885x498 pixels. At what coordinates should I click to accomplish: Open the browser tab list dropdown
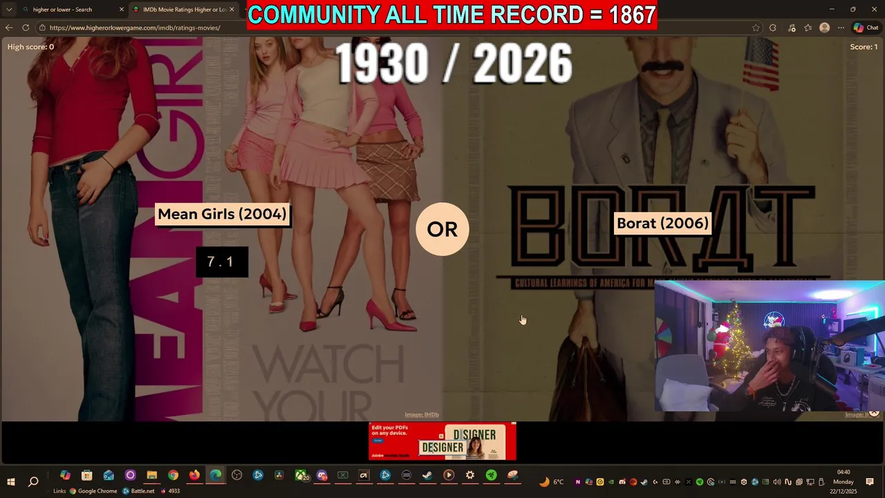9,10
